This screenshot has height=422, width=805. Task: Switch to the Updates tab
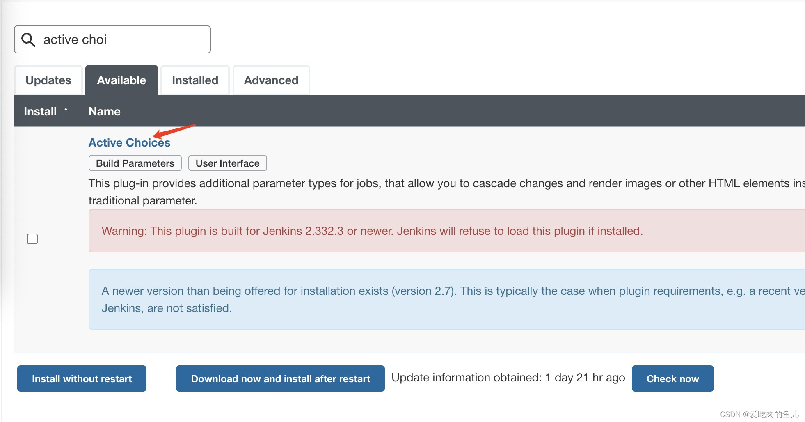48,80
